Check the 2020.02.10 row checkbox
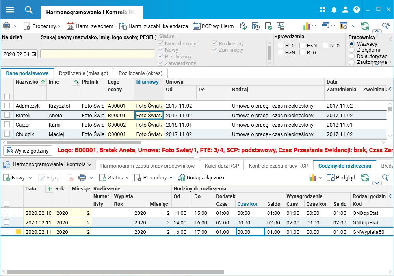The height and width of the screenshot is (276, 394). pos(7,213)
